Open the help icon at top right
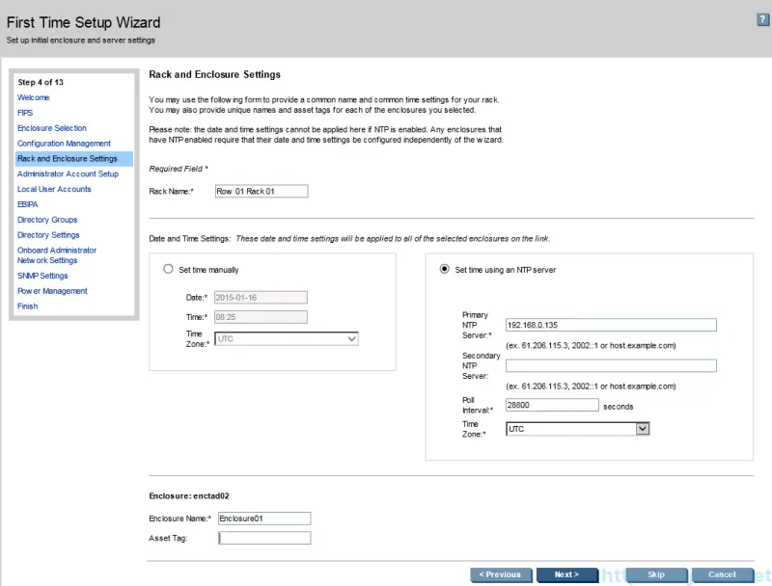This screenshot has height=586, width=772. (761, 18)
